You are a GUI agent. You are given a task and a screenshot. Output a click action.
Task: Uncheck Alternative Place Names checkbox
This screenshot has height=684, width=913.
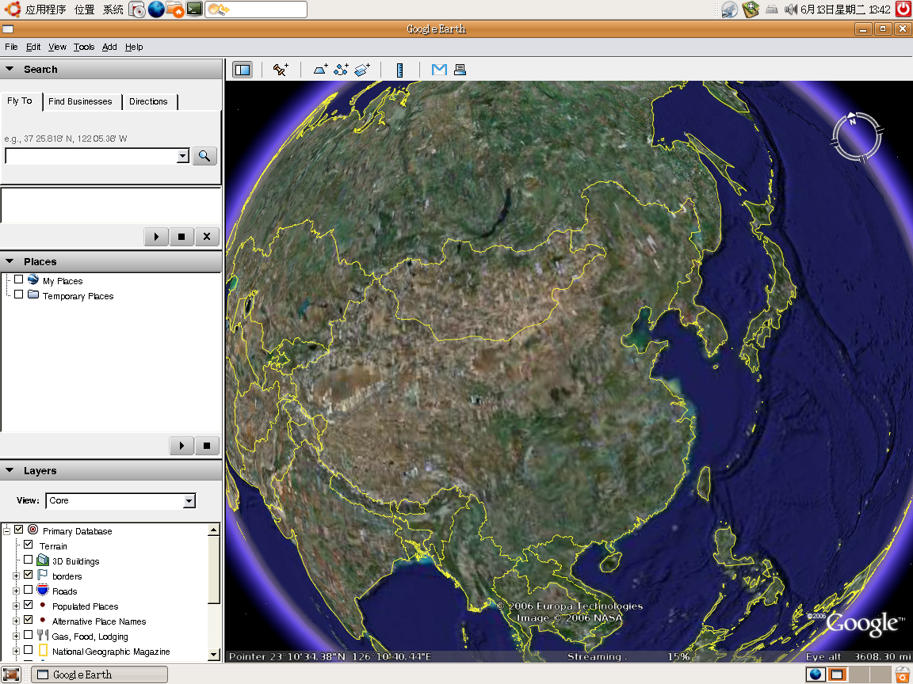(x=28, y=620)
